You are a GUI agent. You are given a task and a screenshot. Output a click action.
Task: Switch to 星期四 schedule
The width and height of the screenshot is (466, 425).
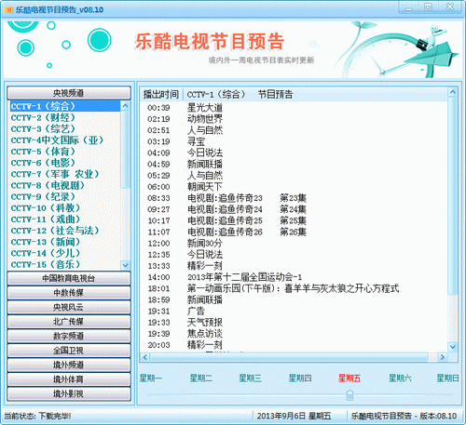click(x=300, y=379)
